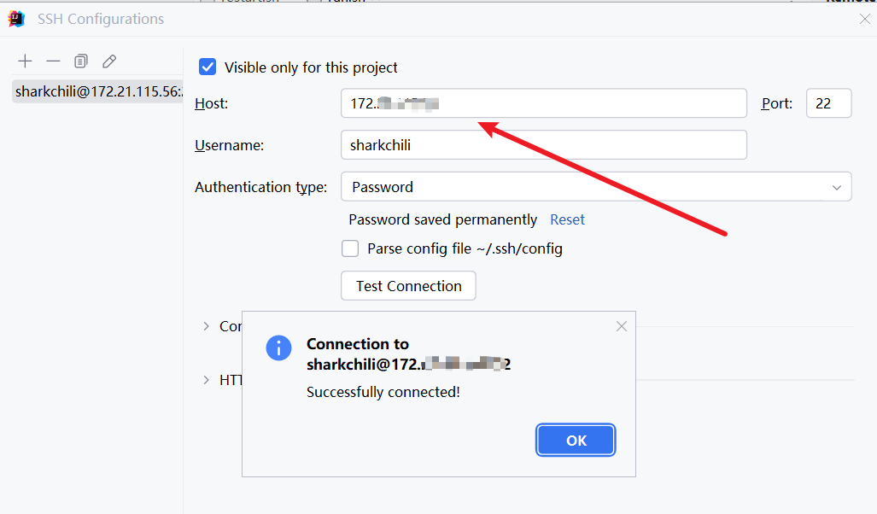Click the Authentication type: label
This screenshot has width=877, height=514.
pyautogui.click(x=261, y=187)
